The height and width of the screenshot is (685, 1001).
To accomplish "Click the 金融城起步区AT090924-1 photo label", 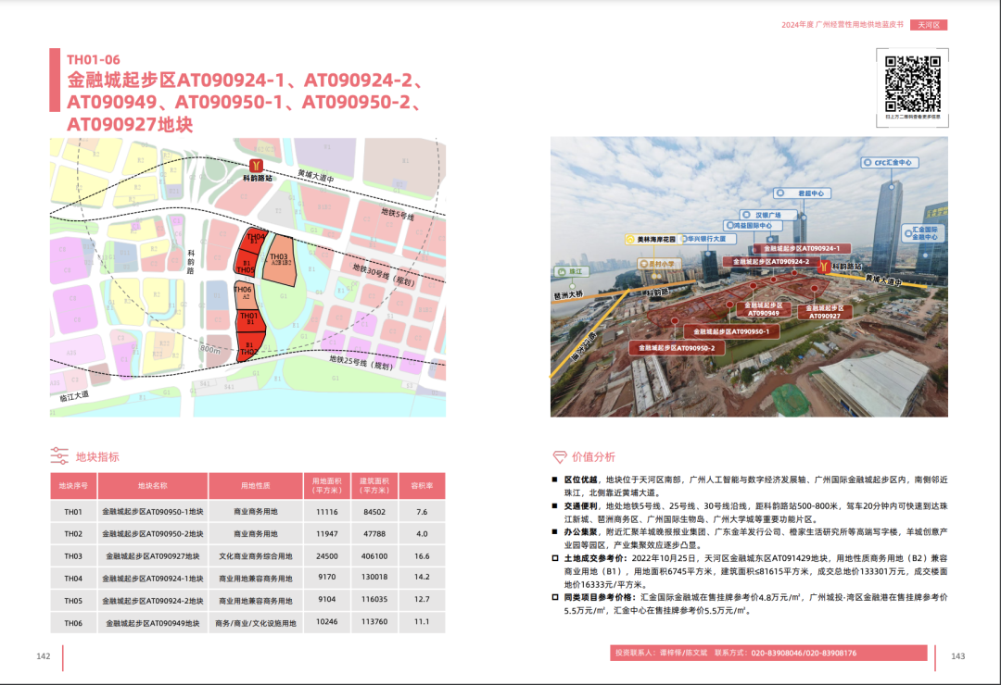I will tap(801, 248).
